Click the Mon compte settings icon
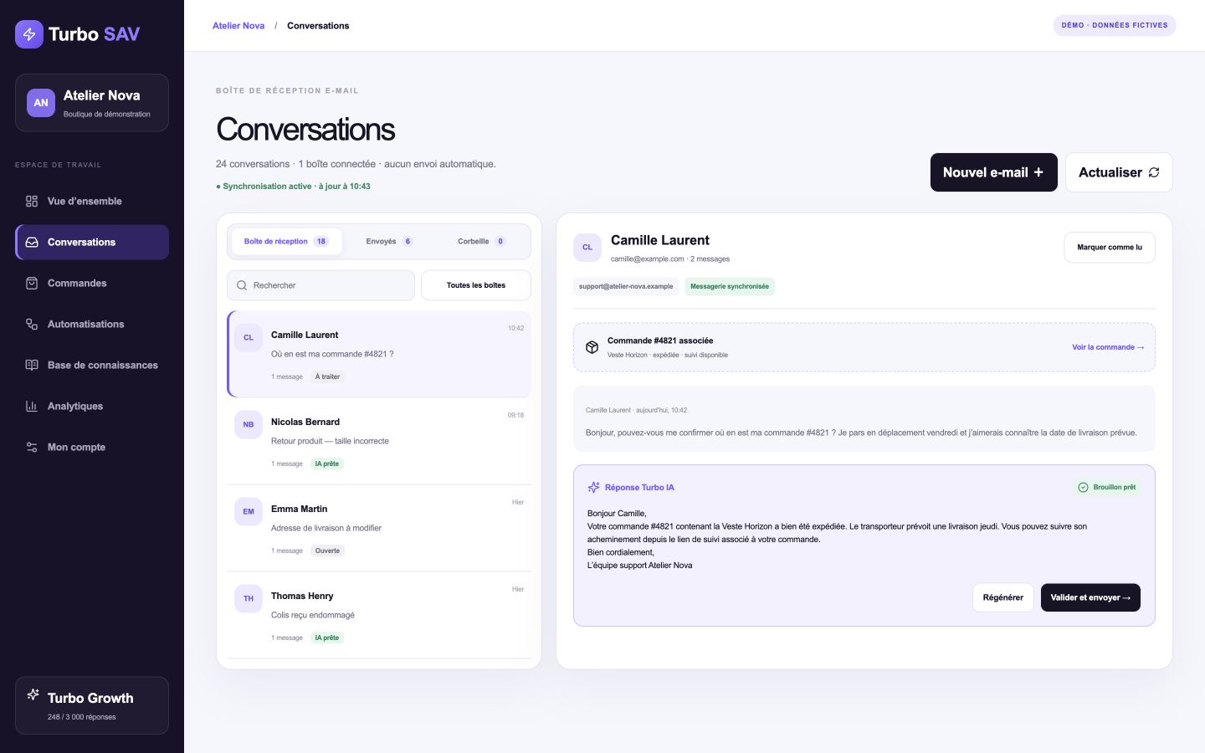 32,447
